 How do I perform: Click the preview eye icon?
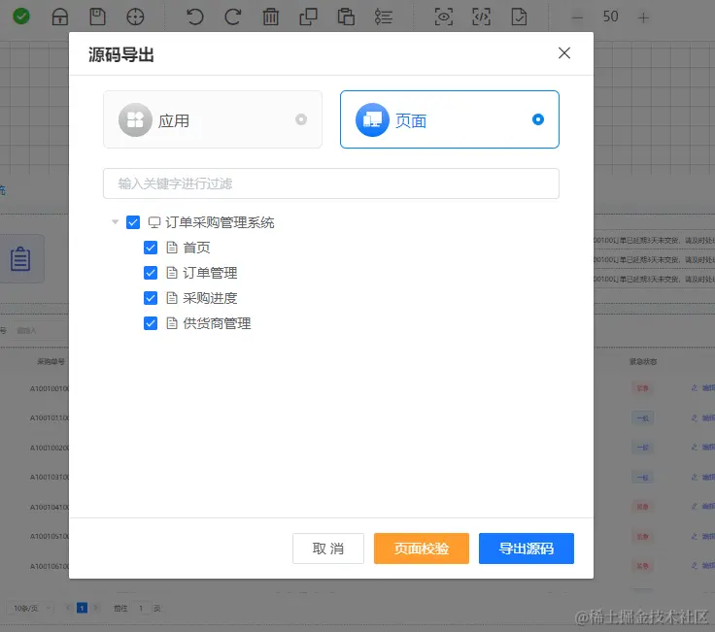[x=443, y=17]
